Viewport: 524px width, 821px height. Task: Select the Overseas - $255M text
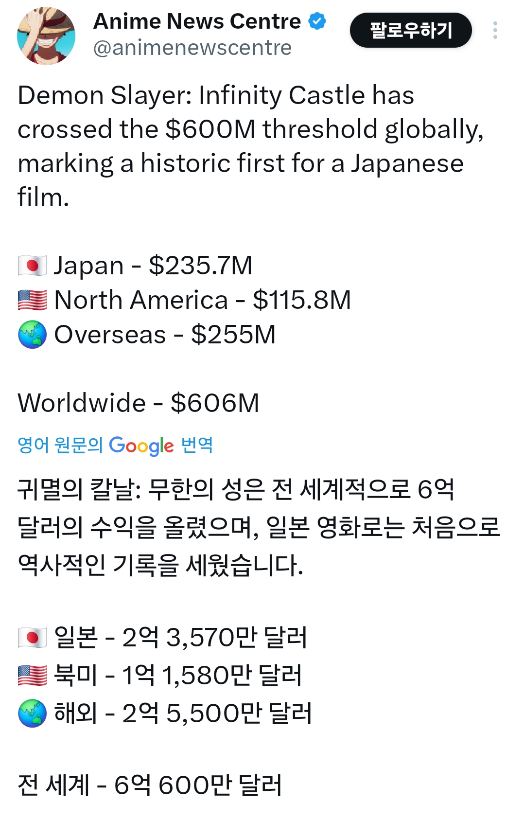165,334
